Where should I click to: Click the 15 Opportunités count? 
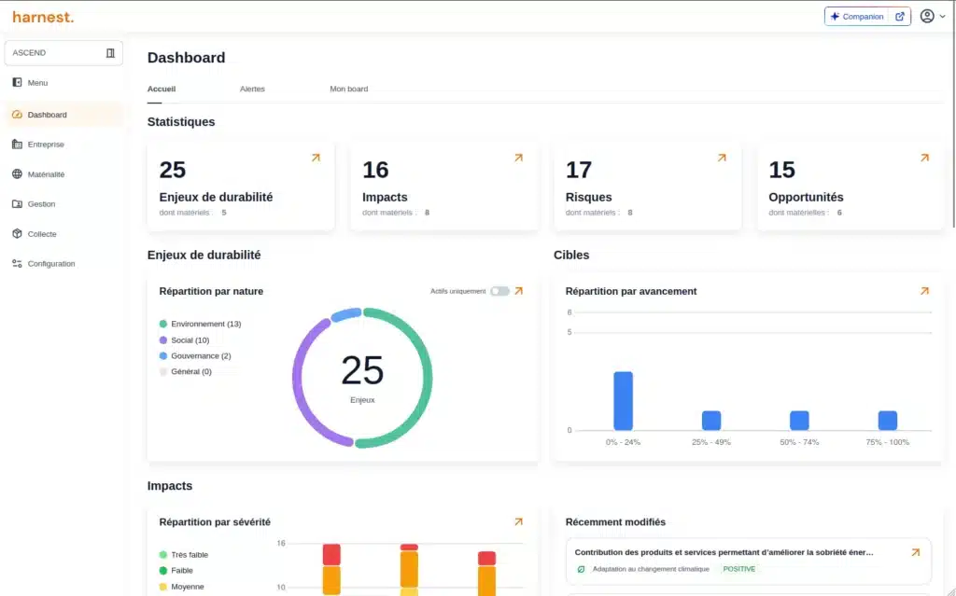pos(781,170)
